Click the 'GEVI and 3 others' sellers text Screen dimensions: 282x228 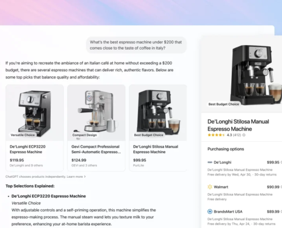point(84,165)
